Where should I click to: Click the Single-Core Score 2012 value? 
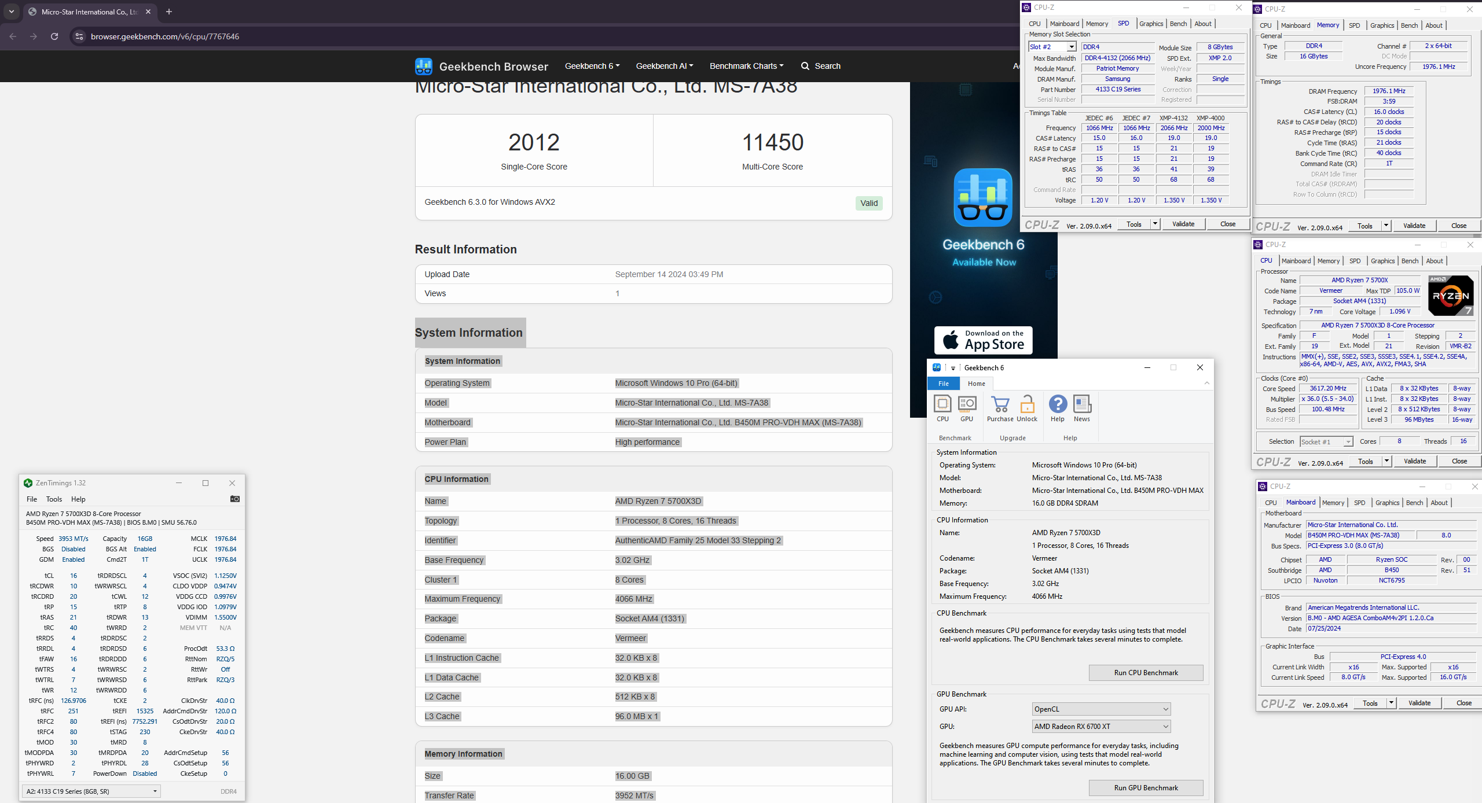pyautogui.click(x=534, y=142)
